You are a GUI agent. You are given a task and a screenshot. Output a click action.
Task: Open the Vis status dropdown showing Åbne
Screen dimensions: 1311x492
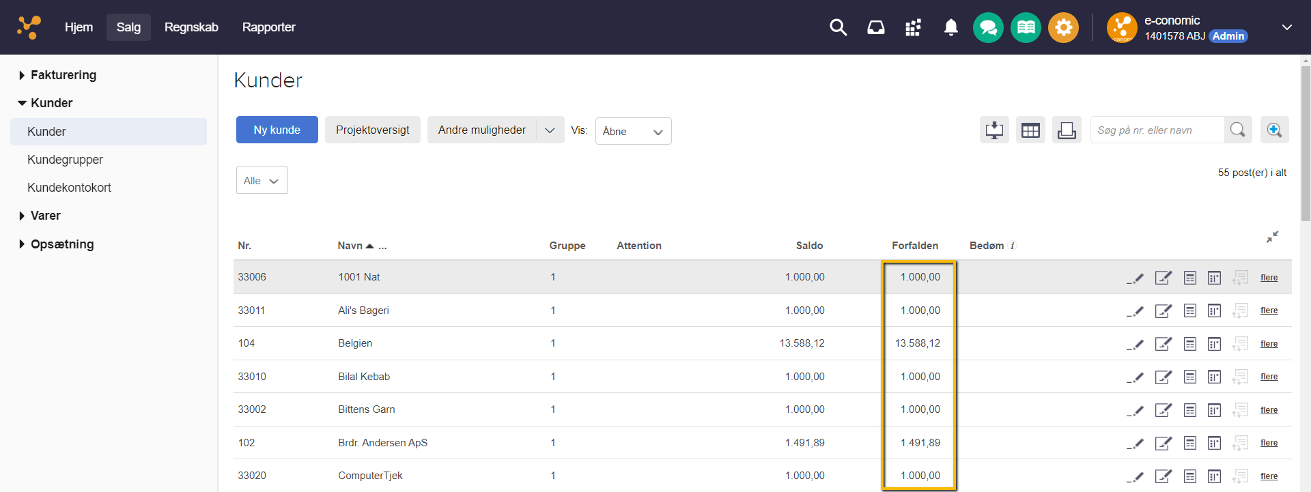pyautogui.click(x=633, y=132)
